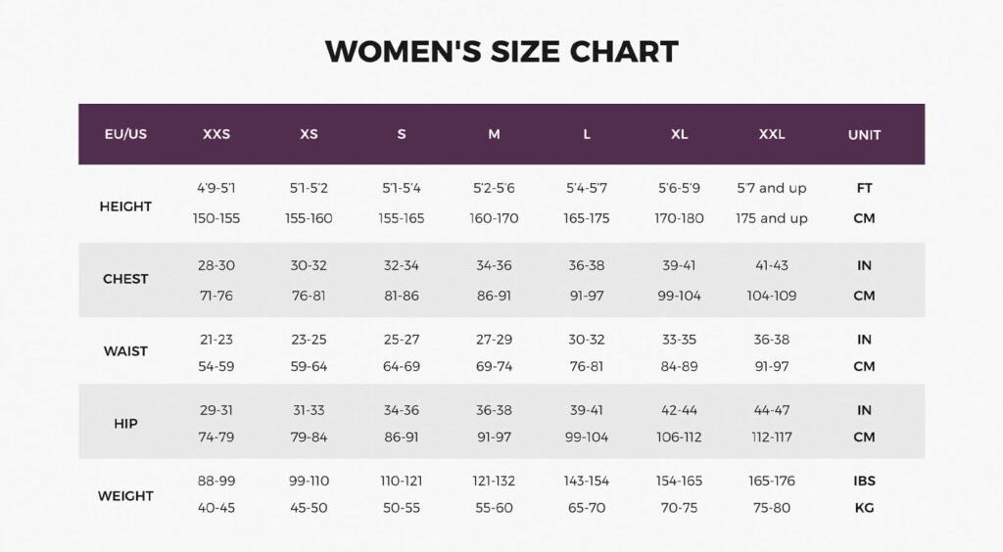Click the WOMEN'S SIZE CHART title
The width and height of the screenshot is (1003, 552).
(501, 52)
